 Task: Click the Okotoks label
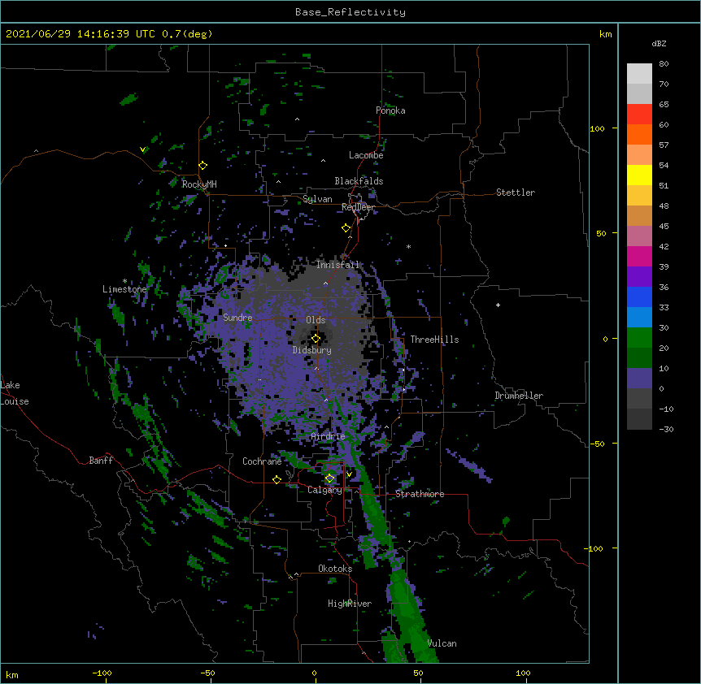(335, 569)
